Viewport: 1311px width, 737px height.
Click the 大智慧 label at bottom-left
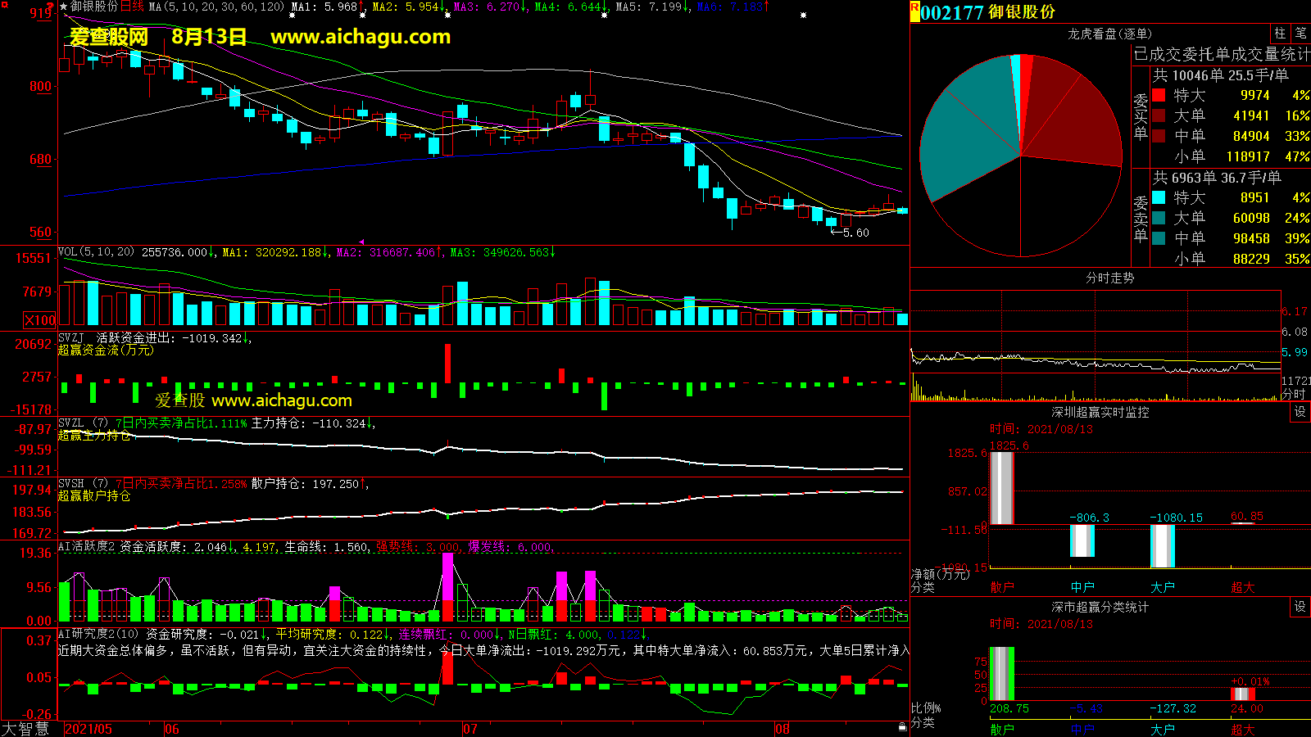25,729
